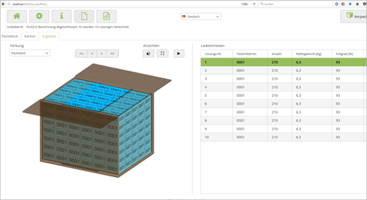The image size is (367, 200).
Task: Open the code file button
Action: coord(107,16)
